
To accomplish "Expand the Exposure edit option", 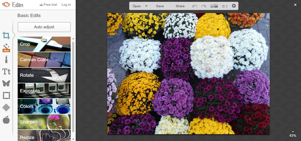I will [44, 91].
